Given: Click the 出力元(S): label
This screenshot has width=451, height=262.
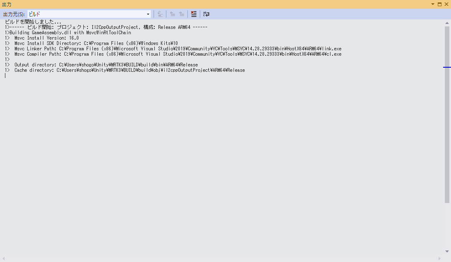Looking at the screenshot, I should click(14, 14).
